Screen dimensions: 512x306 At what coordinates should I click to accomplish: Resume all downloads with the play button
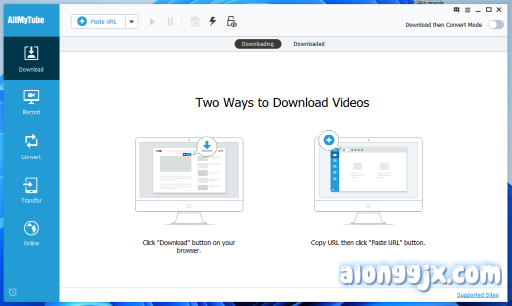[152, 22]
